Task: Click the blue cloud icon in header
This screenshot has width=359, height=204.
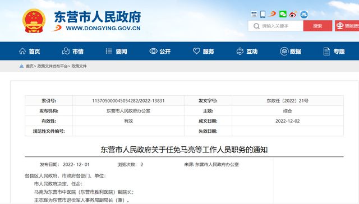Action: [x=304, y=15]
